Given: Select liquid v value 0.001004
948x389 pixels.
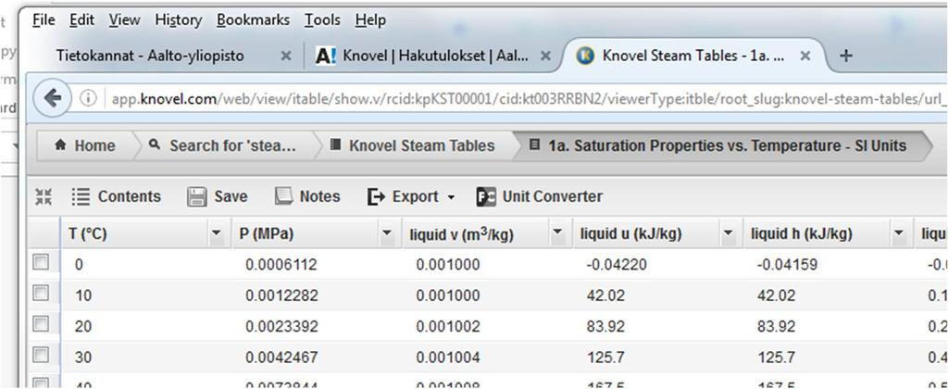Looking at the screenshot, I should 447,357.
